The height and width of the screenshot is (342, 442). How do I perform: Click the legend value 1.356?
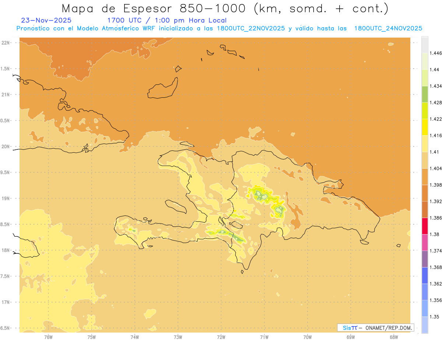click(436, 300)
